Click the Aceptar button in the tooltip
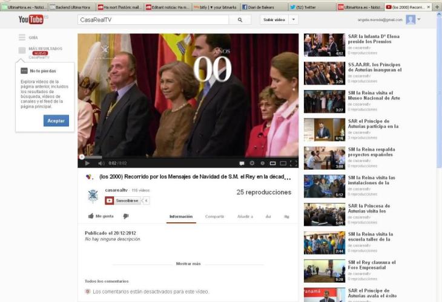This screenshot has width=442, height=302. 56,121
